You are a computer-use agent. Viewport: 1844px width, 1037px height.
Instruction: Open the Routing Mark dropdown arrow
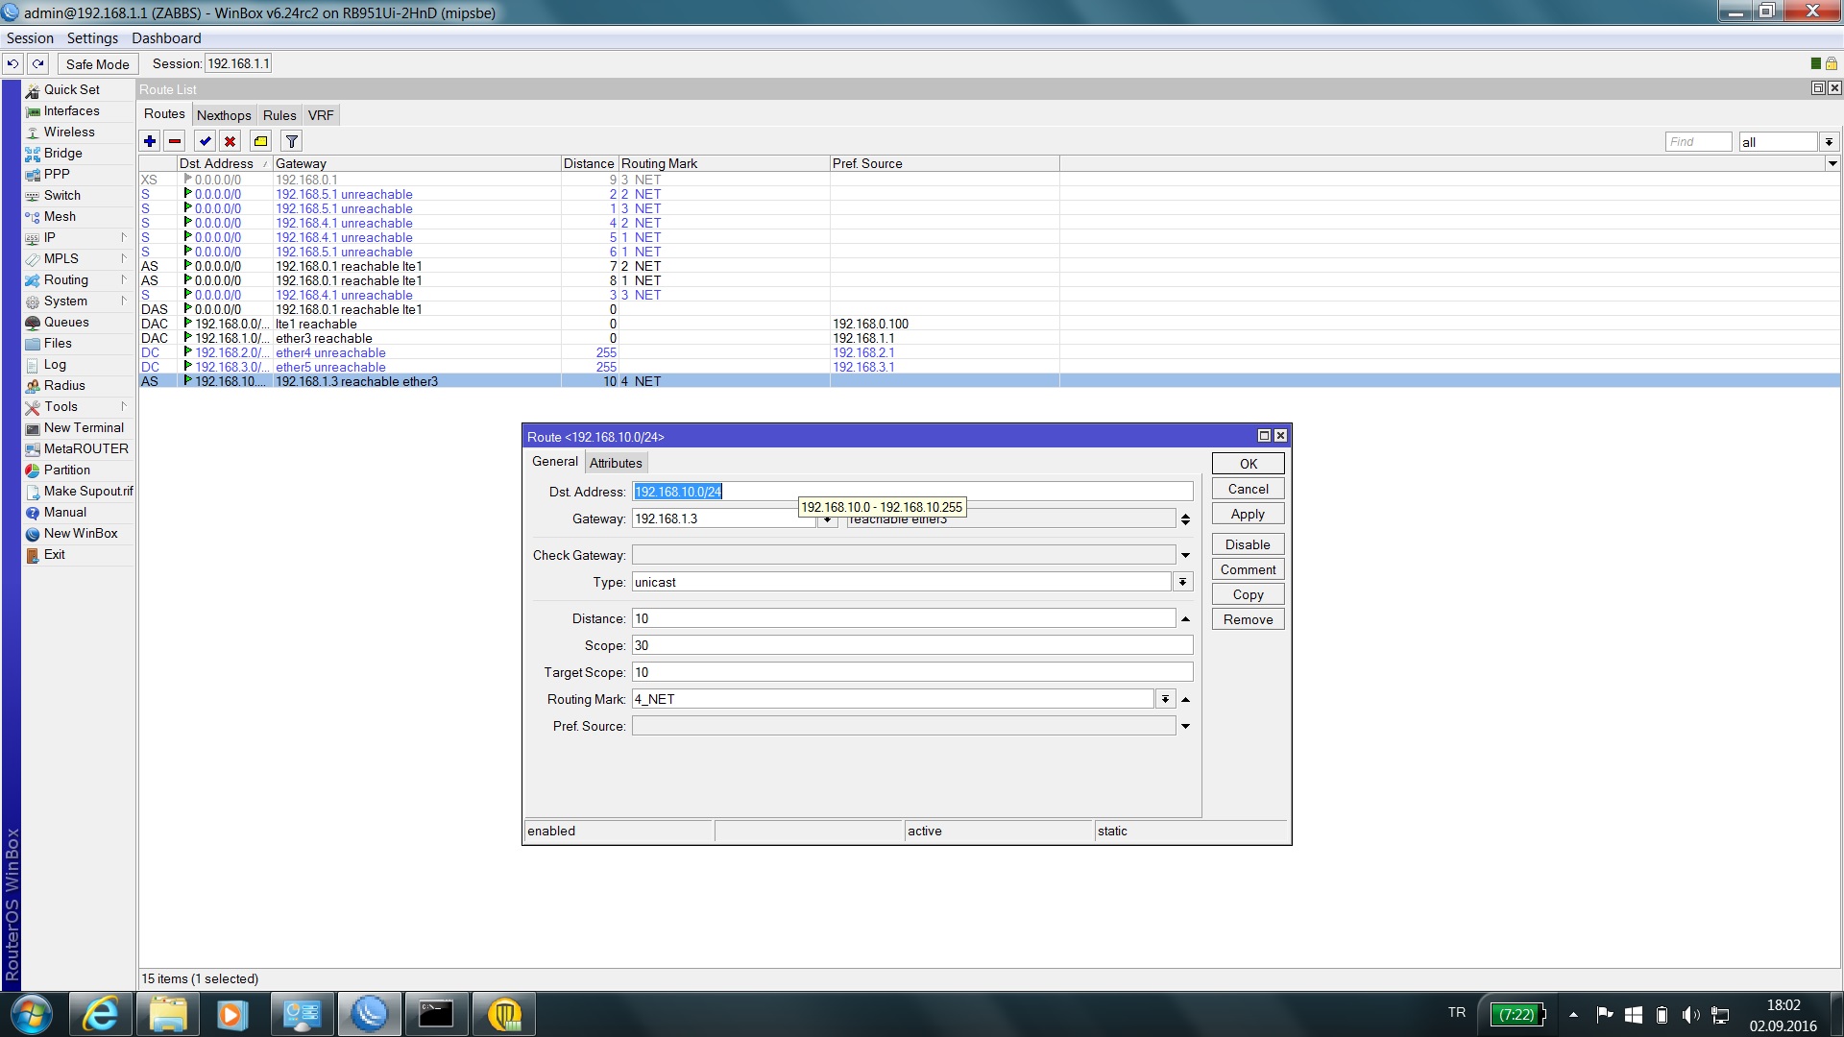click(x=1165, y=699)
